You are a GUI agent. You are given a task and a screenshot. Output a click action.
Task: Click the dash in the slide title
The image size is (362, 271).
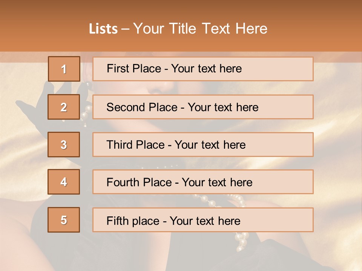pos(125,29)
